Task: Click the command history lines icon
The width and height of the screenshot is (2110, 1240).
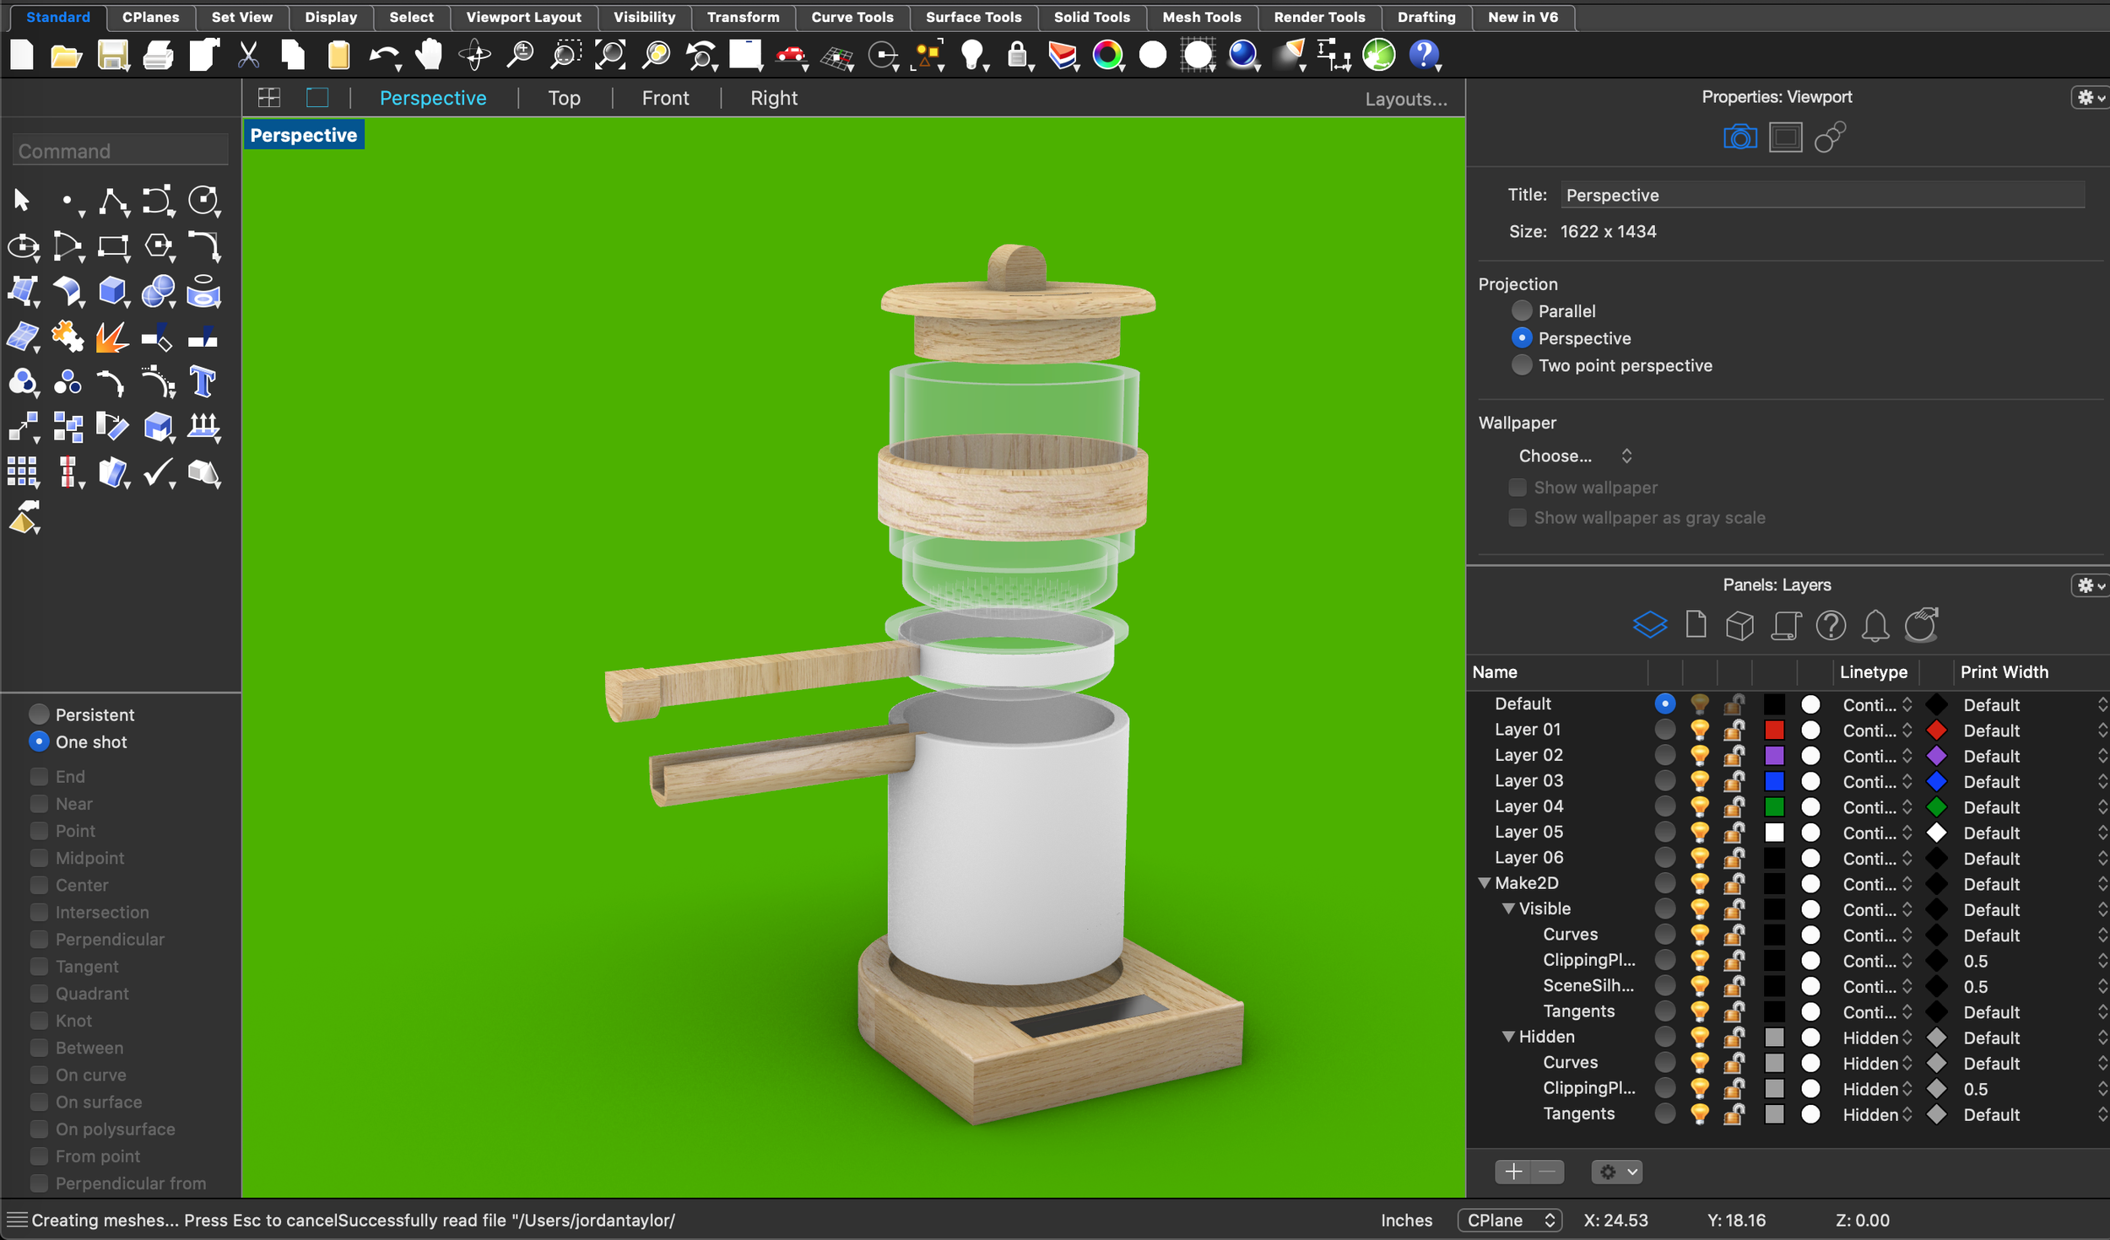Action: [x=17, y=1220]
